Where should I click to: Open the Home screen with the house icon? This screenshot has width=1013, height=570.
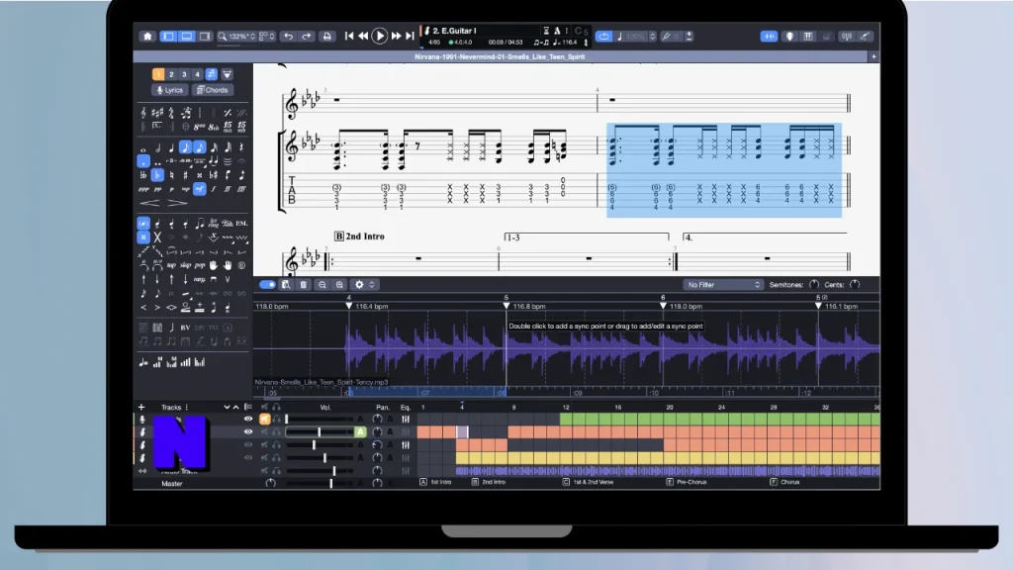click(x=147, y=37)
